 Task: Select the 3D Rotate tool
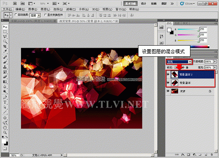[x=5, y=118]
